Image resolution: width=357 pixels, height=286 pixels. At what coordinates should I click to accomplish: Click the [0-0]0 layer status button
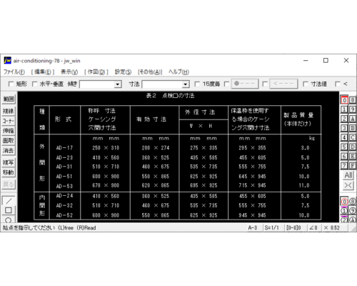tap(293, 228)
